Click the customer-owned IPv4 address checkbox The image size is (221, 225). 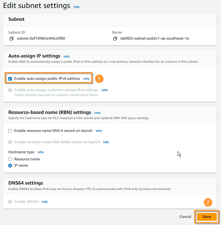pos(10,90)
